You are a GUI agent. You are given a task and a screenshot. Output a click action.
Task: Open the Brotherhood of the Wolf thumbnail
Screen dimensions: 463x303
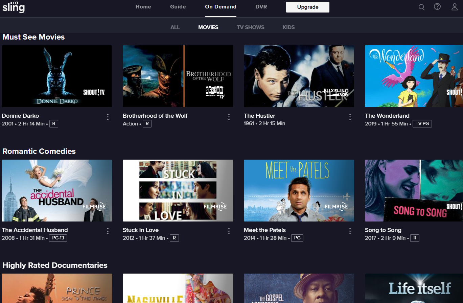tap(178, 76)
